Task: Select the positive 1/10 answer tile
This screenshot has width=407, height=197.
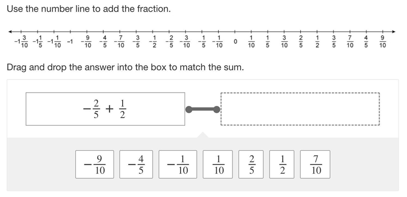Action: point(218,164)
